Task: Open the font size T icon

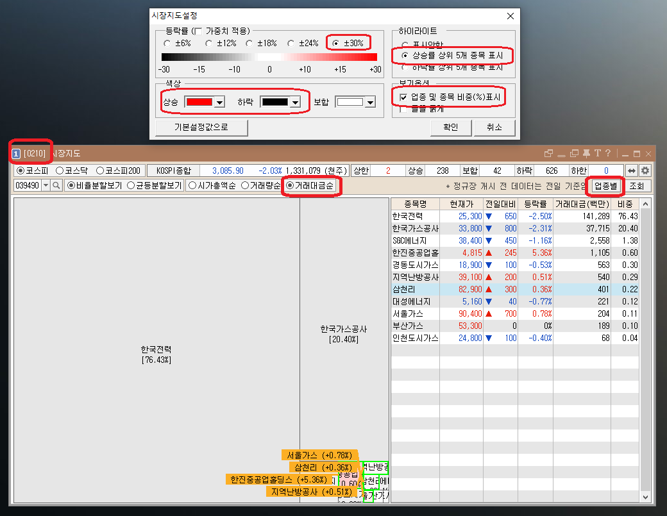Action: pos(597,153)
